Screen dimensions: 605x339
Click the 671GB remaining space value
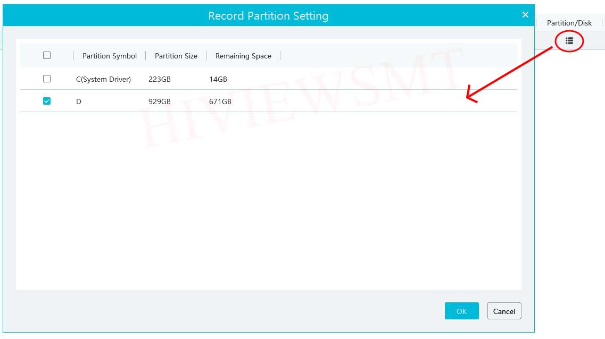tap(220, 101)
